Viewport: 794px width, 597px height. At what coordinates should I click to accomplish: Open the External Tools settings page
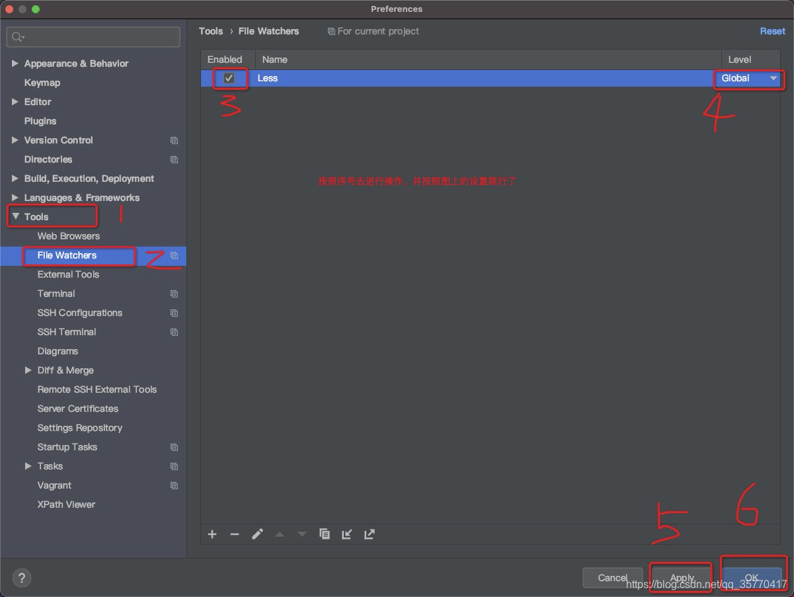click(x=68, y=274)
